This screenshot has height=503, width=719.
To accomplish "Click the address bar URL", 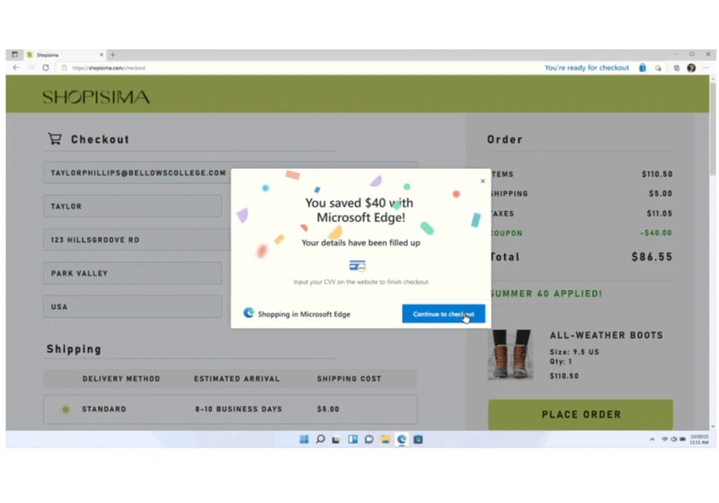I will point(109,67).
